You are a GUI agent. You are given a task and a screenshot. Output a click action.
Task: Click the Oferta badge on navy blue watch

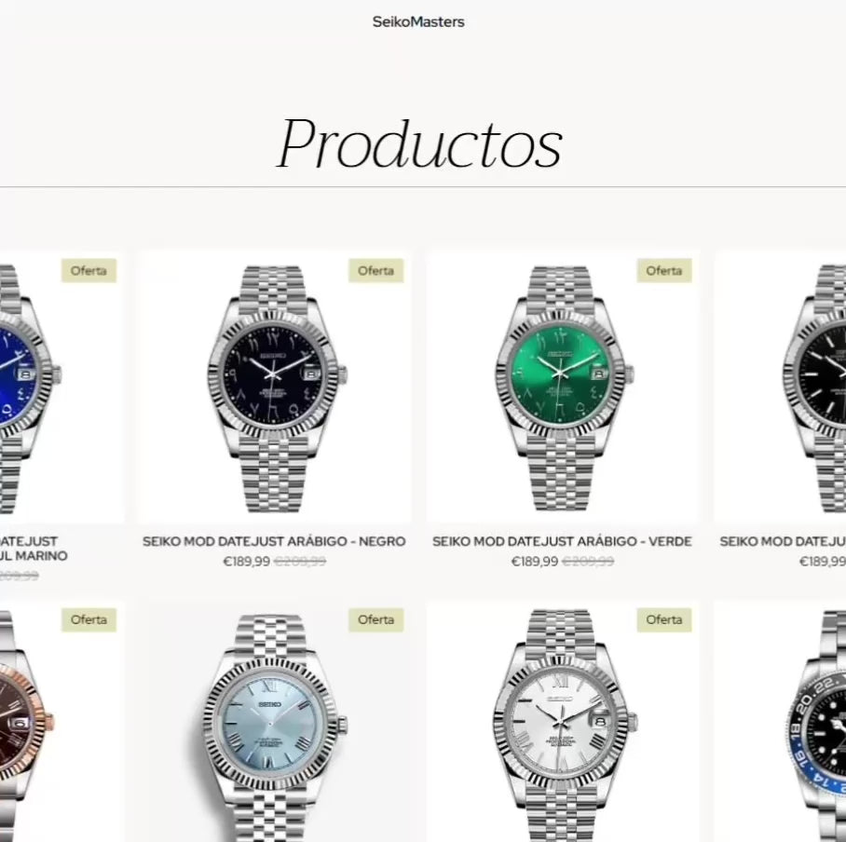click(89, 271)
